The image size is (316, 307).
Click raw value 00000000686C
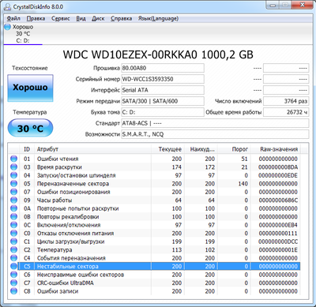(x=278, y=200)
